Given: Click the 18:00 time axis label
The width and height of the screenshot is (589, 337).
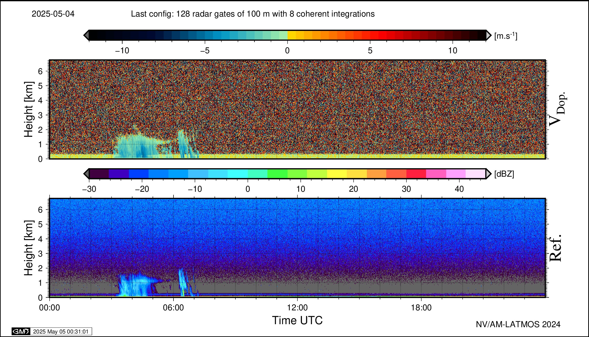Looking at the screenshot, I should tap(421, 308).
